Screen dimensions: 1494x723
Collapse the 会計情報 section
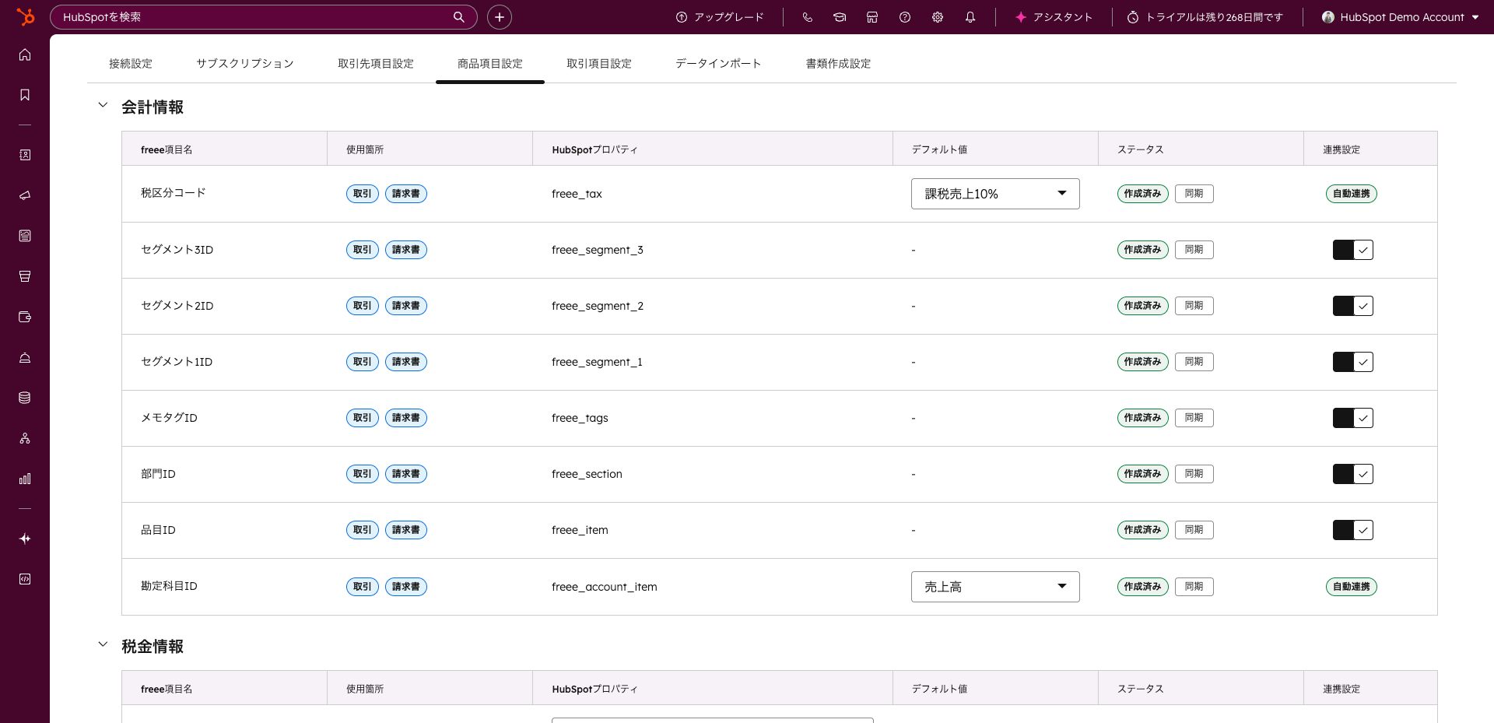click(103, 105)
